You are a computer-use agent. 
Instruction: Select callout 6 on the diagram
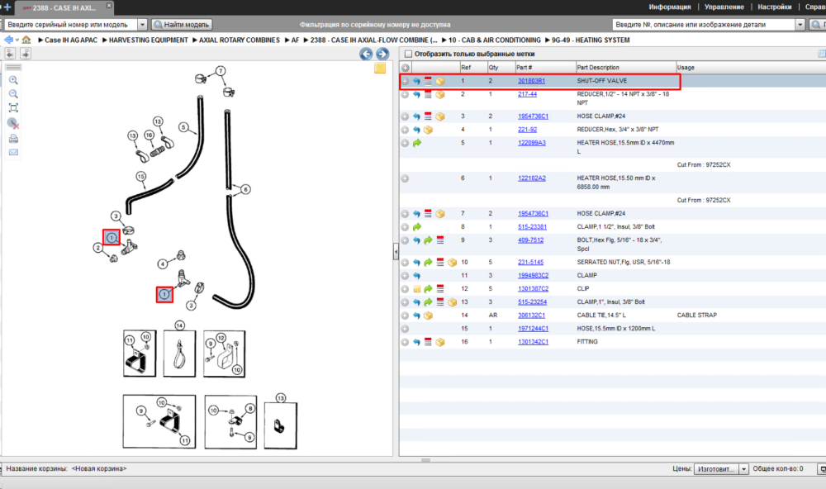coord(245,189)
